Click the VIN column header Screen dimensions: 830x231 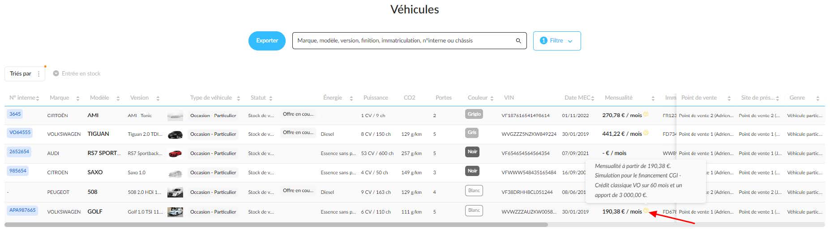tap(509, 98)
